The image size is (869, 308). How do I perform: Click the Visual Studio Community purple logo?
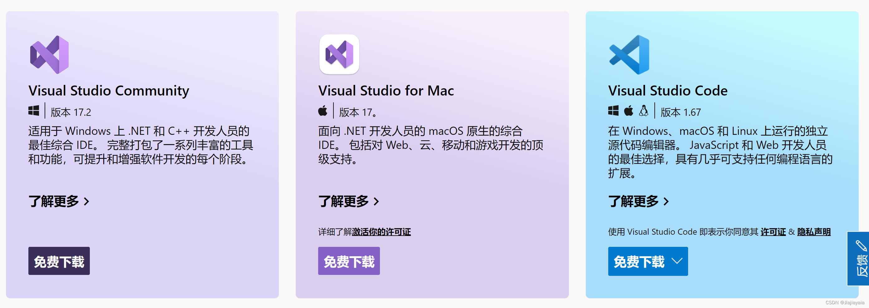coord(49,55)
